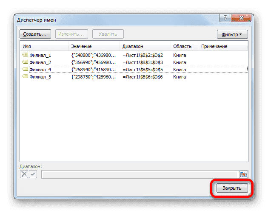Click the Изменить... button

click(x=71, y=34)
